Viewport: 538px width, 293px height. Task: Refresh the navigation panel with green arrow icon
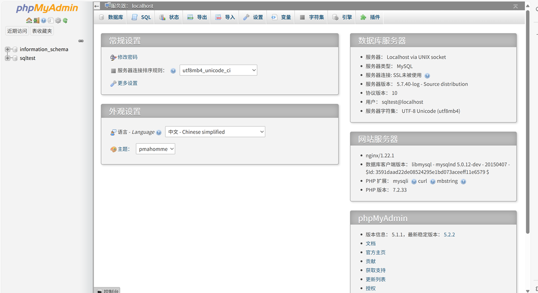(65, 20)
